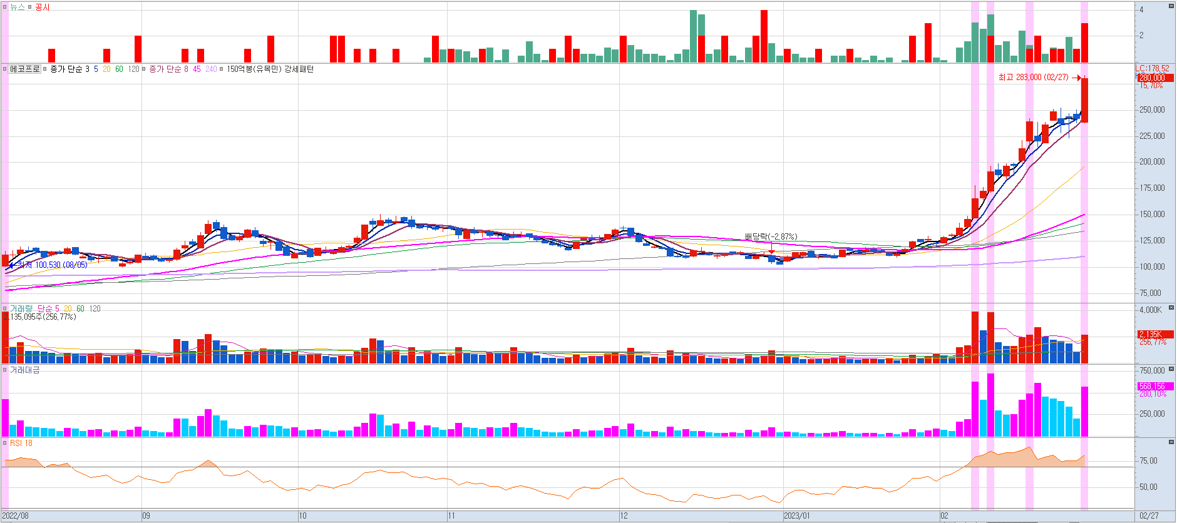Select the red 공시 legend label
The width and height of the screenshot is (1177, 523).
pos(42,7)
